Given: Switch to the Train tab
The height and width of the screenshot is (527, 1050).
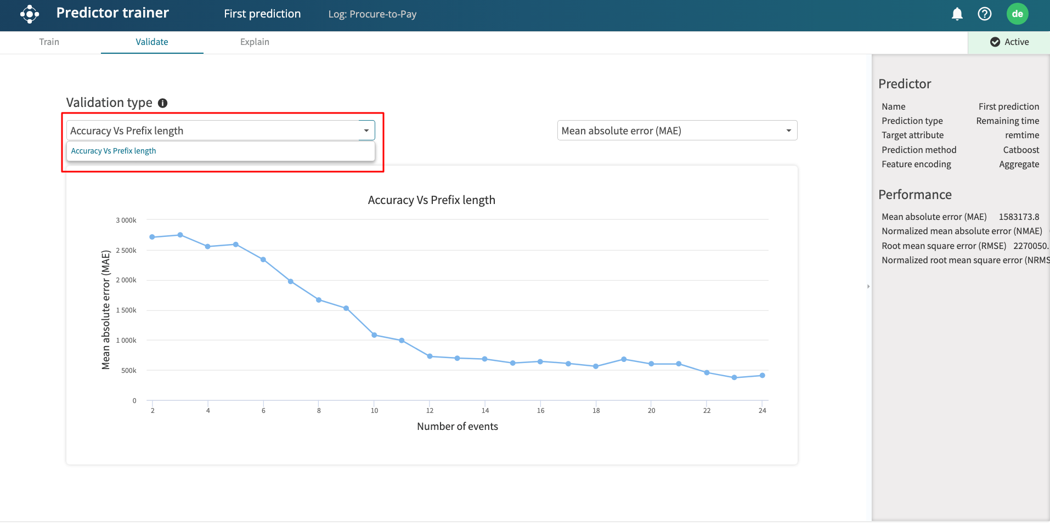Looking at the screenshot, I should pos(49,42).
